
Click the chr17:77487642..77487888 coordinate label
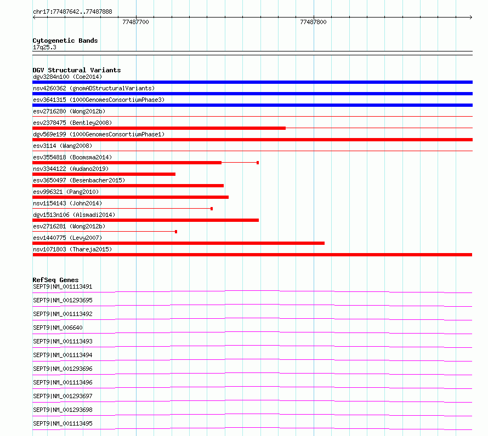click(72, 12)
